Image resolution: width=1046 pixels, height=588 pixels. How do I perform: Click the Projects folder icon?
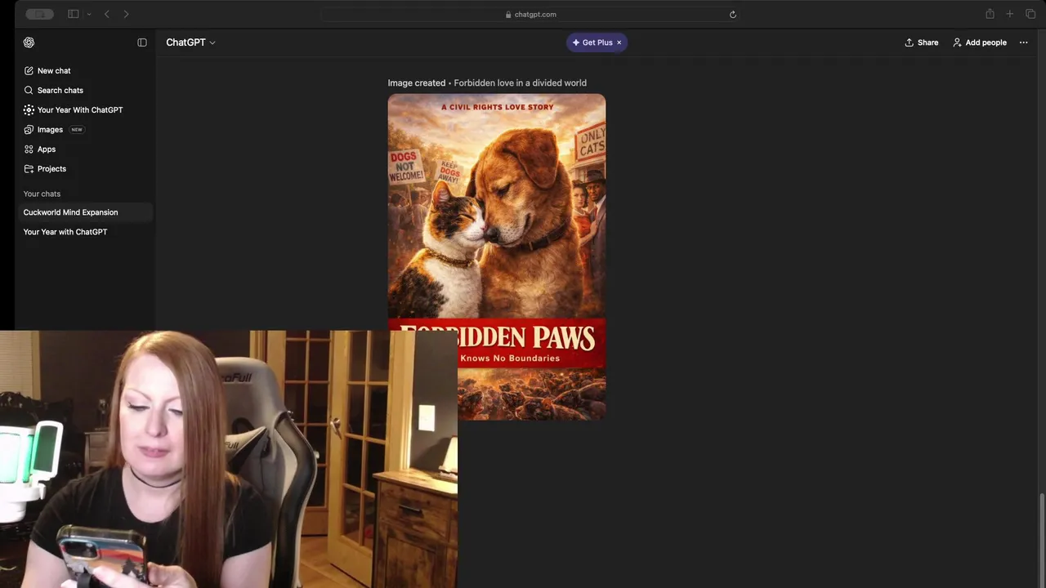coord(29,169)
